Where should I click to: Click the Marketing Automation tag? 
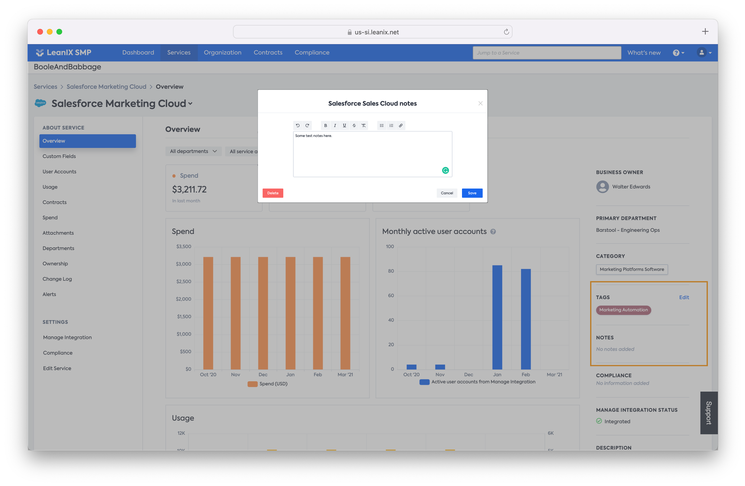[x=623, y=310]
